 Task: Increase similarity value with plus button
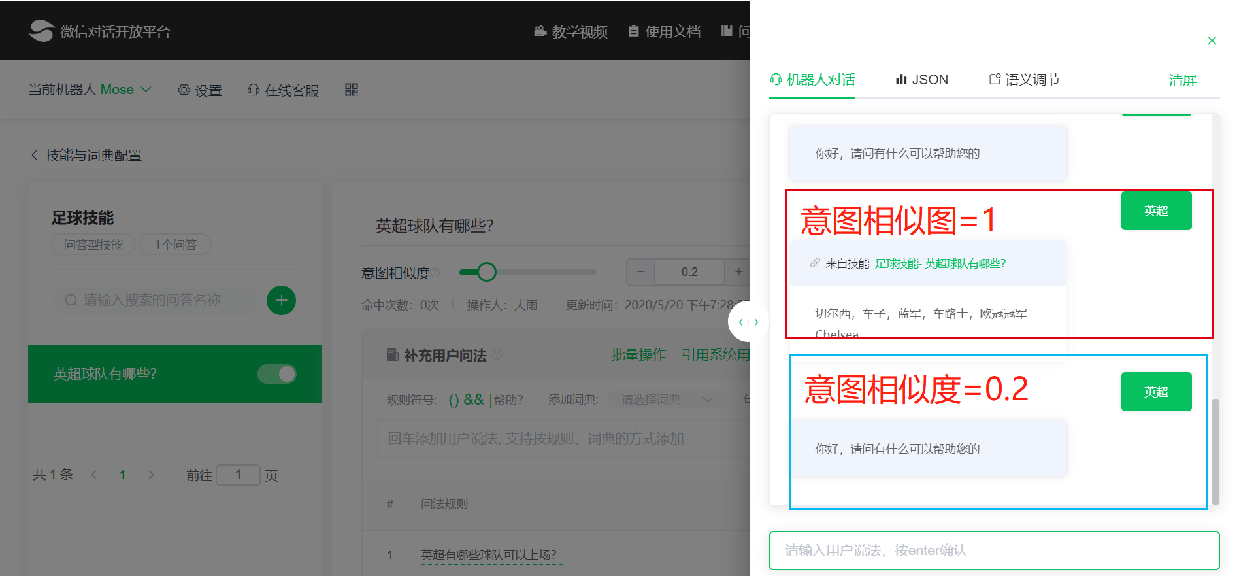coord(738,272)
